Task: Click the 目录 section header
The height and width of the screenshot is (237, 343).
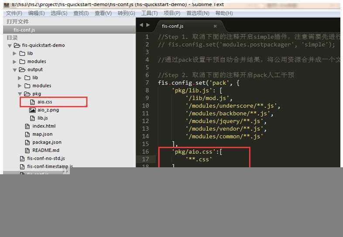Action: pyautogui.click(x=12, y=38)
